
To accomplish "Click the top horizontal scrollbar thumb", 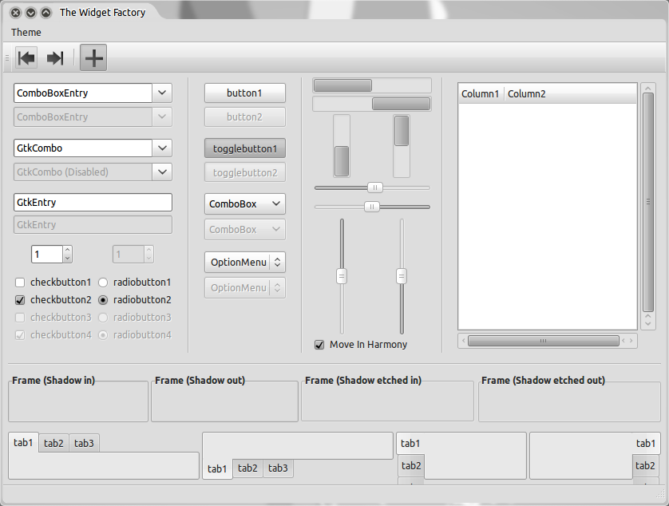I will [342, 85].
